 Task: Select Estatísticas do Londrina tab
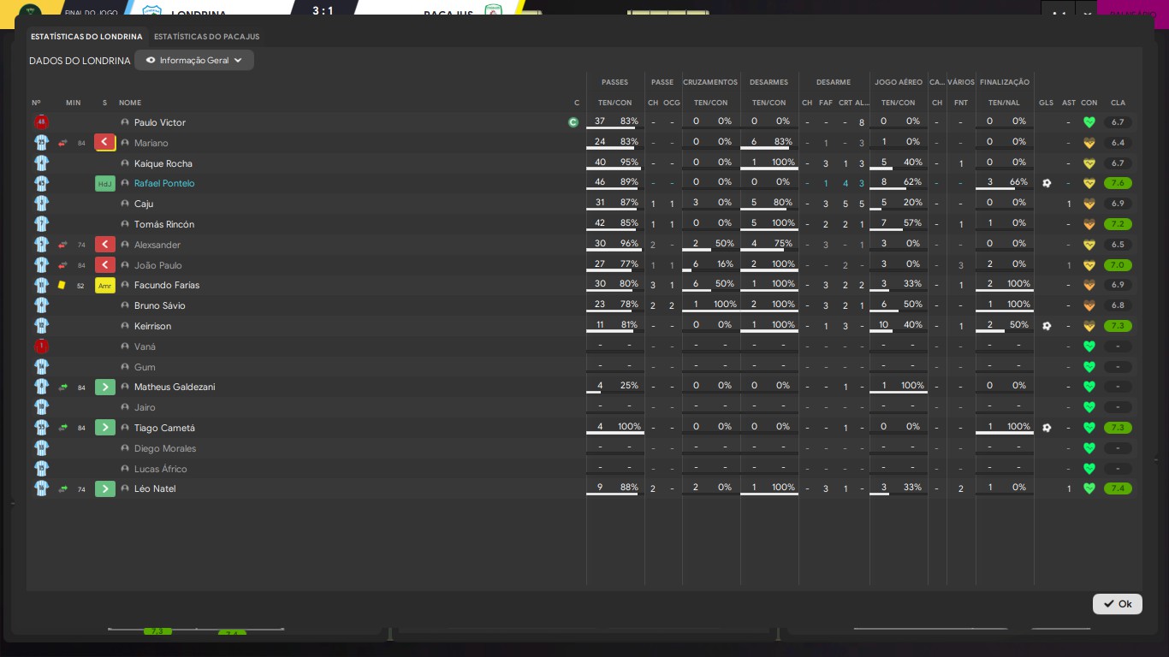coord(86,37)
